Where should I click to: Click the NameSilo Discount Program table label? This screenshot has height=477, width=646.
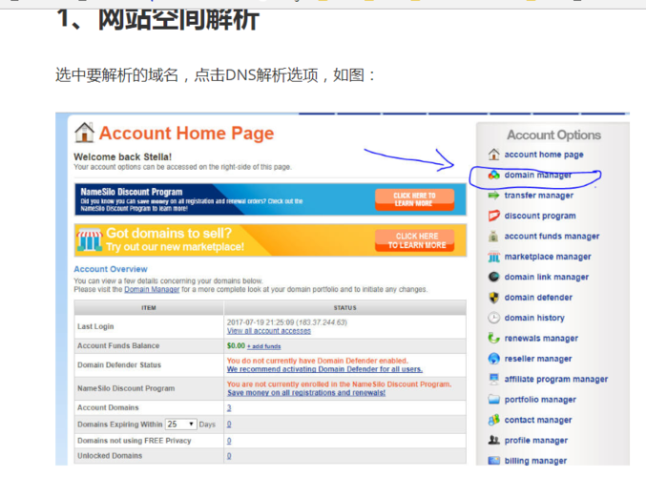(x=126, y=388)
